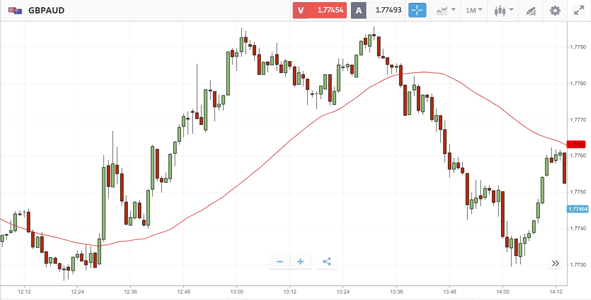Click the 13:00 time axis label
This screenshot has height=300, width=591.
click(237, 290)
